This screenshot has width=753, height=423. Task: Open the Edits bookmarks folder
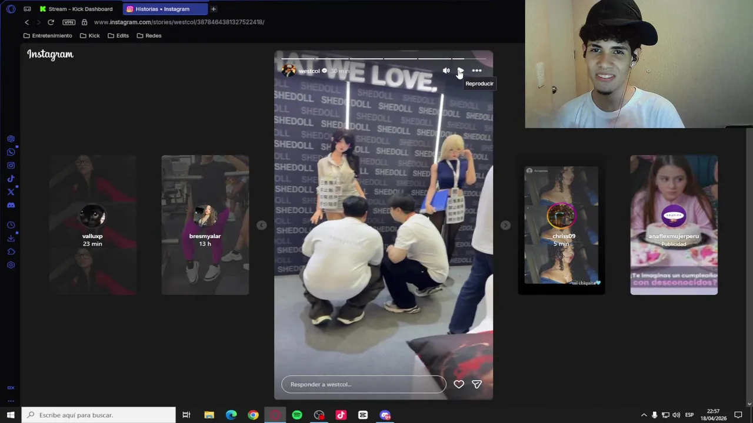coord(118,36)
